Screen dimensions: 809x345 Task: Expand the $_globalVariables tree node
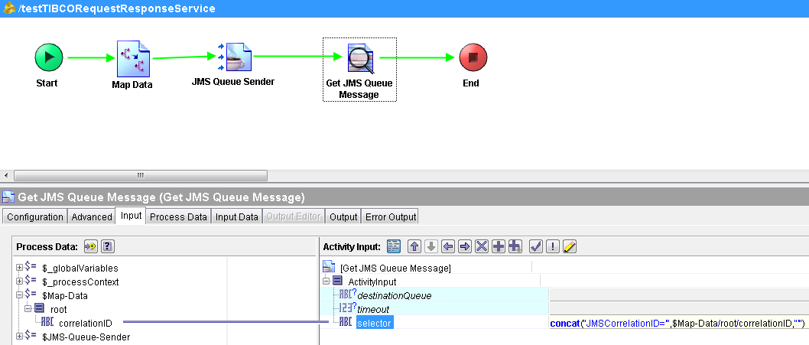click(x=18, y=268)
